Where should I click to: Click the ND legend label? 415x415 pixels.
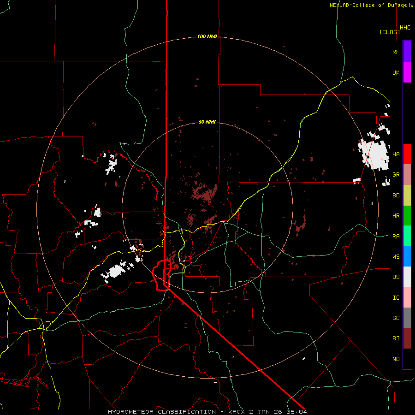coord(396,359)
